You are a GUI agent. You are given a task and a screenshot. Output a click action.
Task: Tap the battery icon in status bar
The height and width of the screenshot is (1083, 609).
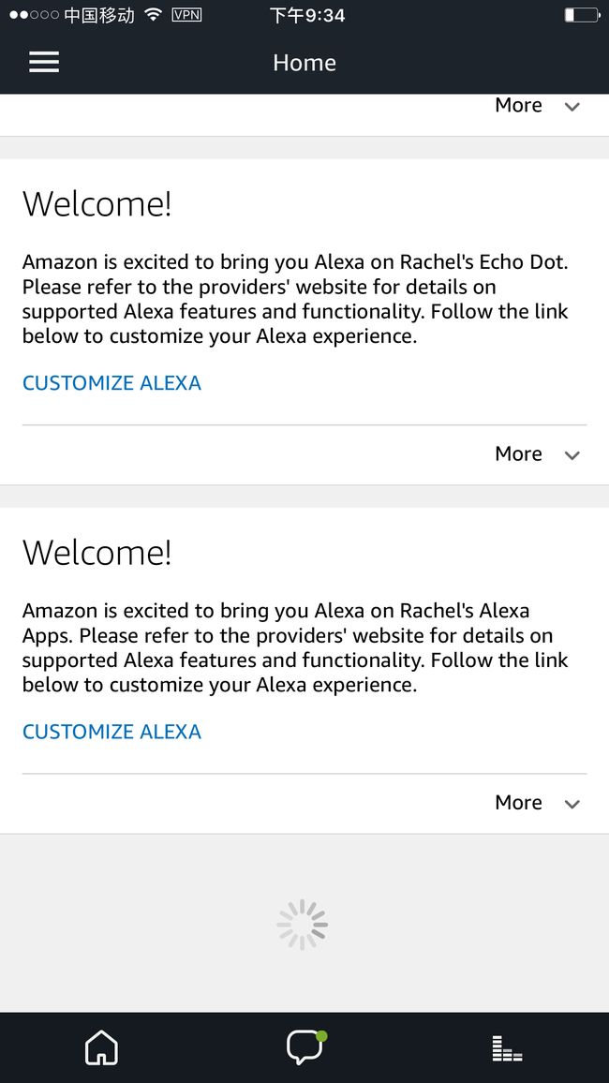coord(582,14)
